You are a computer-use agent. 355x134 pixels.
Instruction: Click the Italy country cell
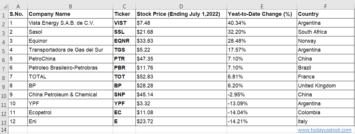pyautogui.click(x=325, y=121)
